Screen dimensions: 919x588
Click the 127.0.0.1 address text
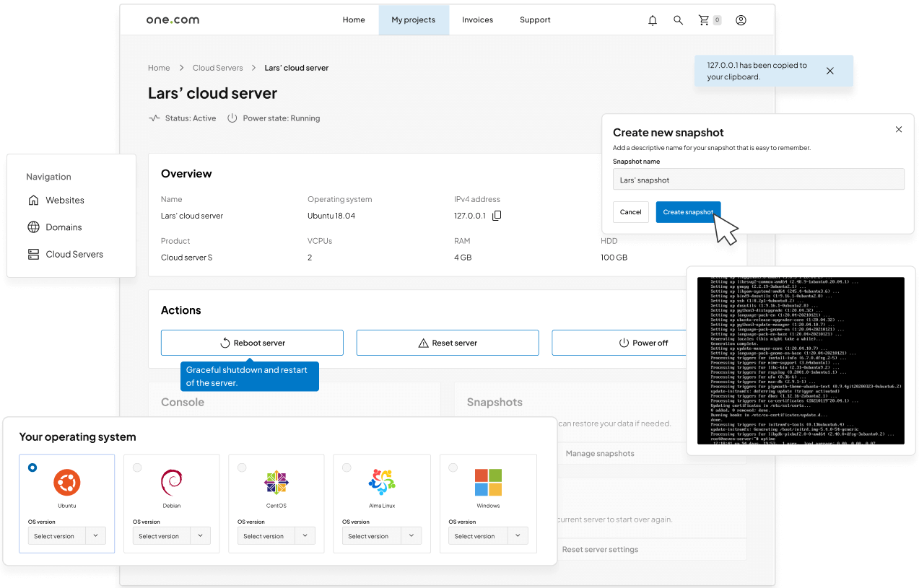[469, 216]
